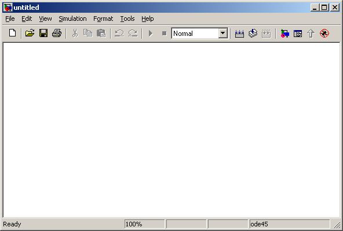The image size is (343, 231).
Task: Click the Simulink icon in the title bar
Action: click(x=8, y=8)
